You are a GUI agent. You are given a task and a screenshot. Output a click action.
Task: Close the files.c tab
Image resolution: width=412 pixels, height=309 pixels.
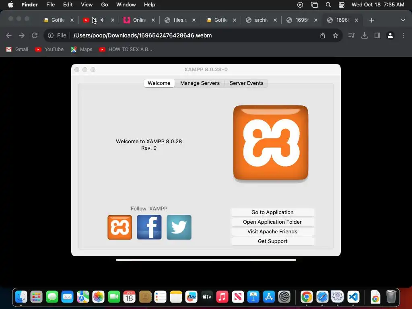[x=194, y=20]
